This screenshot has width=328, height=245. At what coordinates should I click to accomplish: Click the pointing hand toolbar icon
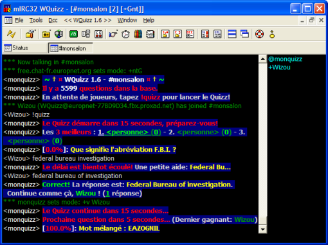[x=113, y=34]
